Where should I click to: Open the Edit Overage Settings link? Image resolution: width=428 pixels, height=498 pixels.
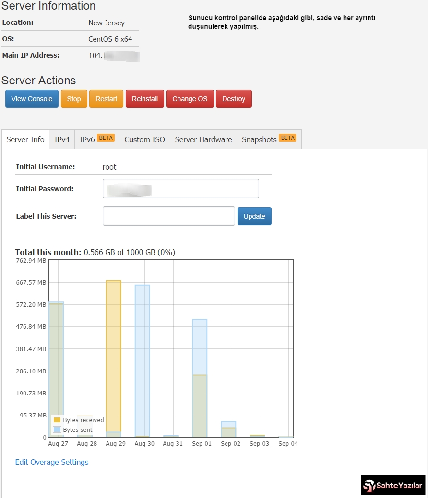tap(52, 462)
